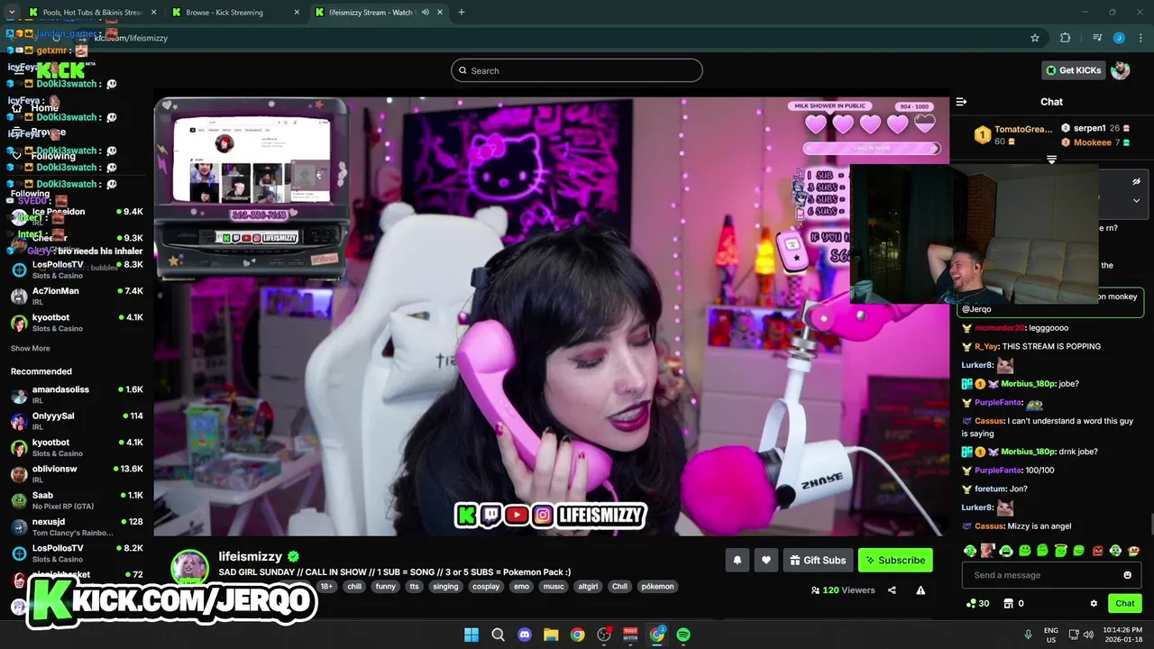Select the lifeismizzy Stream tab
The width and height of the screenshot is (1154, 649).
(378, 13)
